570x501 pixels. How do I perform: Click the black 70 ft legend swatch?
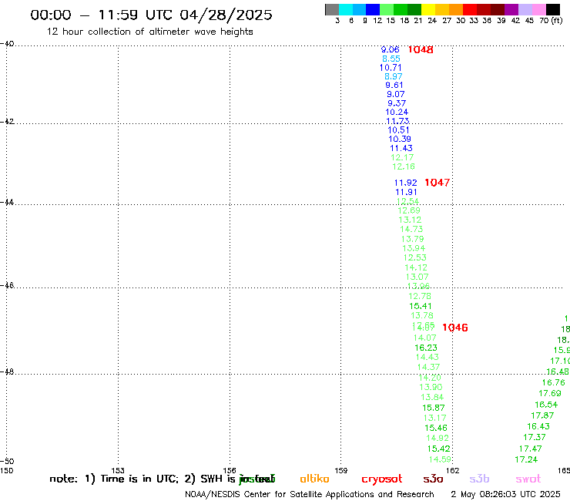click(553, 9)
